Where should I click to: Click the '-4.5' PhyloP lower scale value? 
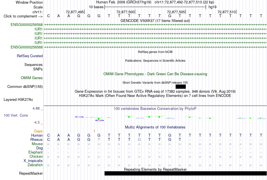pyautogui.click(x=37, y=123)
